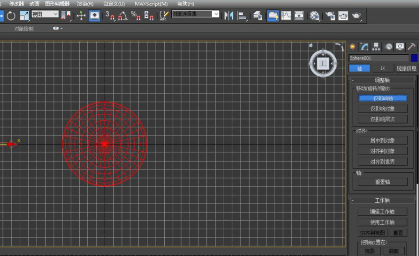Click the 对齐到对象 button
The height and width of the screenshot is (256, 419).
pyautogui.click(x=383, y=151)
